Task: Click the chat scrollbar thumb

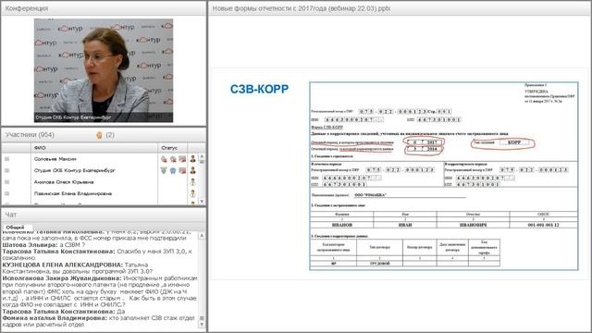Action: (x=202, y=318)
